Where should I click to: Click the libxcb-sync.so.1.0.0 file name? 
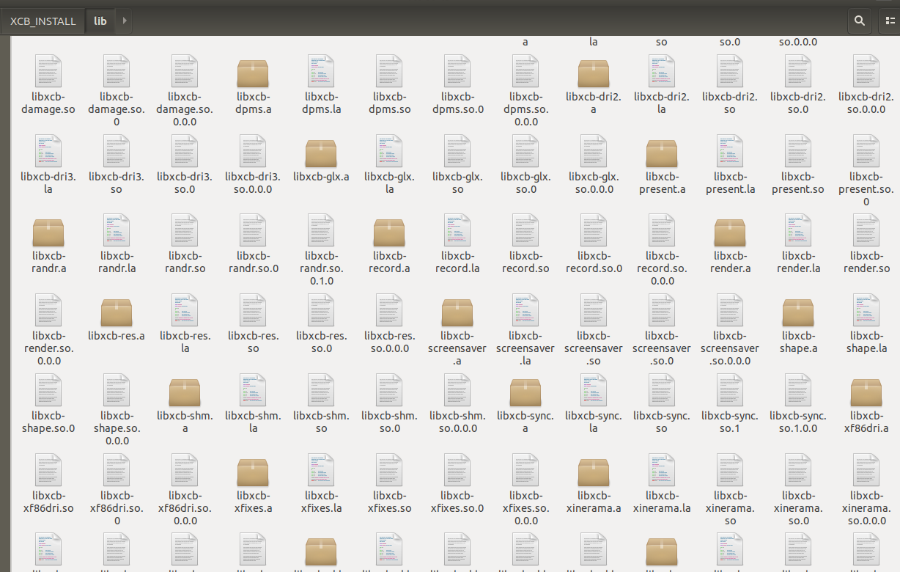(x=798, y=422)
